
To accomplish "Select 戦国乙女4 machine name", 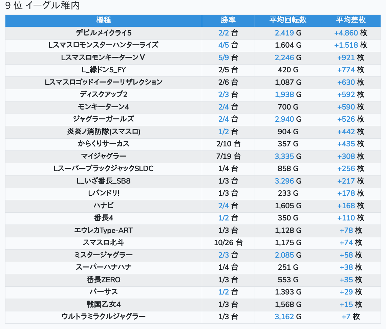I will click(104, 304).
